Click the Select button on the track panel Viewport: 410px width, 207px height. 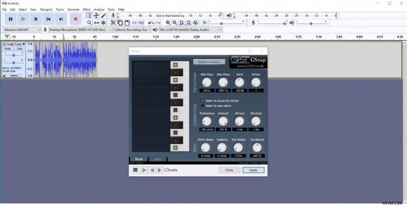(14, 76)
